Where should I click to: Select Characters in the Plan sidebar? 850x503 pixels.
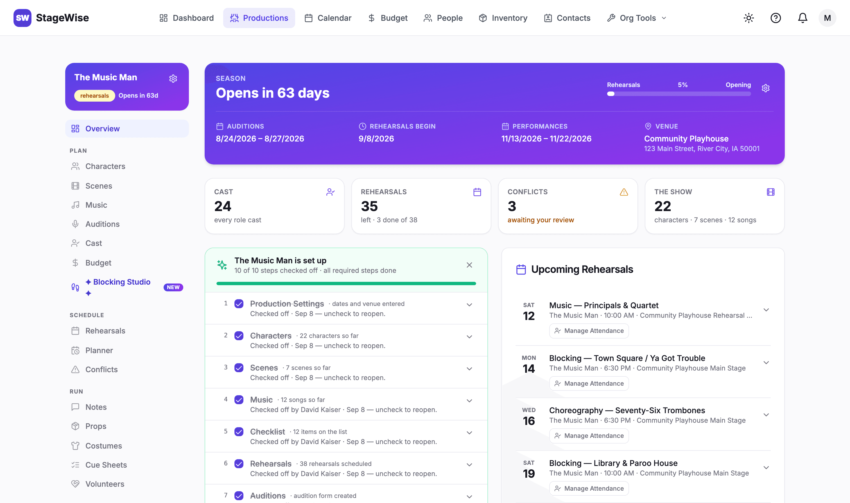pyautogui.click(x=127, y=166)
